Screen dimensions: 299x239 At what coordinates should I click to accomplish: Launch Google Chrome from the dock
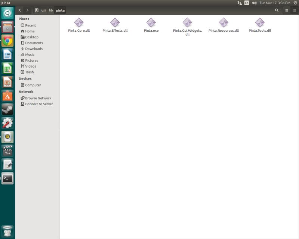[7, 40]
